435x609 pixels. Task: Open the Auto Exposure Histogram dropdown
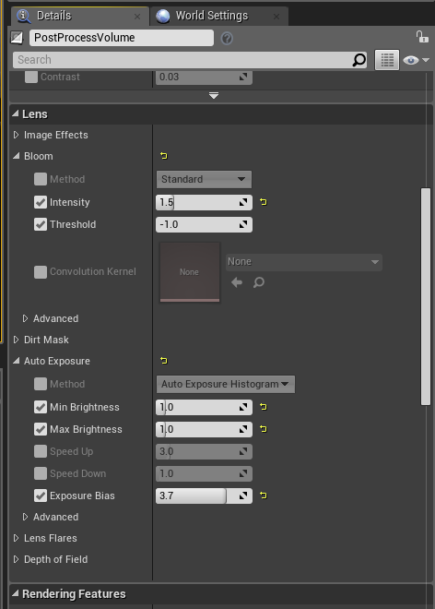(226, 384)
